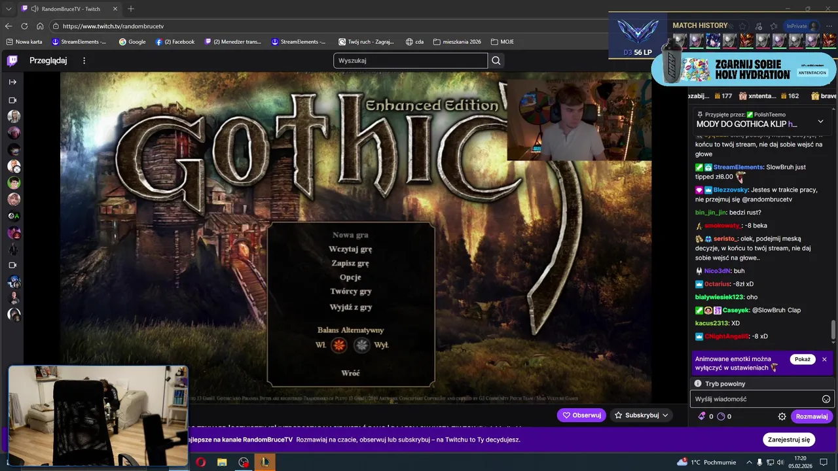Click Nowa gra in the Gothic menu
838x471 pixels.
(x=350, y=235)
